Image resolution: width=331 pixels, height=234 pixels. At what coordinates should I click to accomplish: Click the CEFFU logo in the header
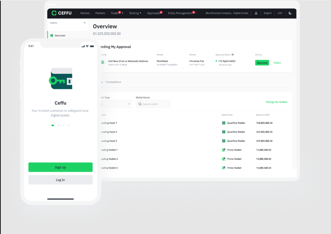pos(62,13)
